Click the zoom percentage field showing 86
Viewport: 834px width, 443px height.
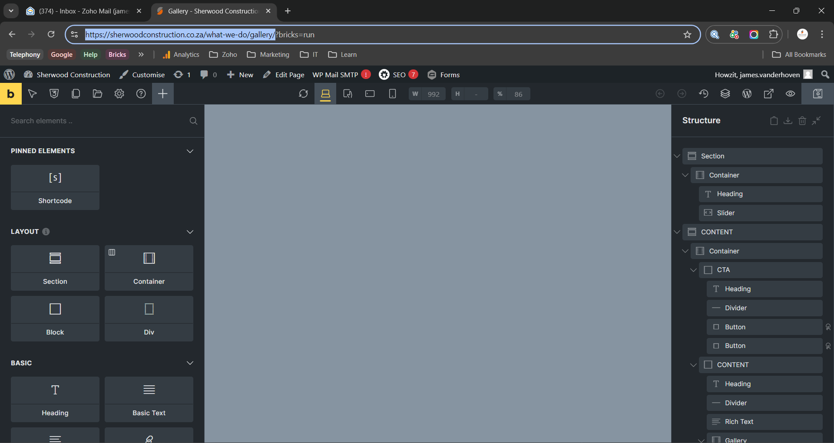point(512,94)
